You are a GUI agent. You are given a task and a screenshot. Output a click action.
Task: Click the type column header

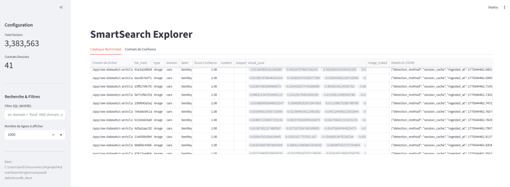pyautogui.click(x=158, y=62)
